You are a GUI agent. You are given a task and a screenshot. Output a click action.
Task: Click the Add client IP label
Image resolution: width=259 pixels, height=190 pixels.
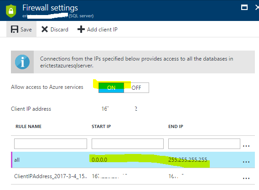102,30
